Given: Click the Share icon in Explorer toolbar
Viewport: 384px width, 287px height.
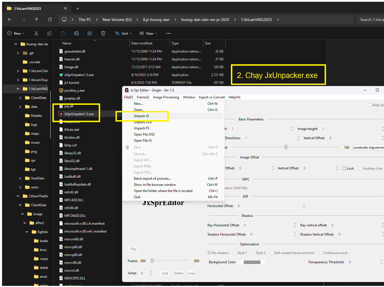Looking at the screenshot, I should pos(90,33).
